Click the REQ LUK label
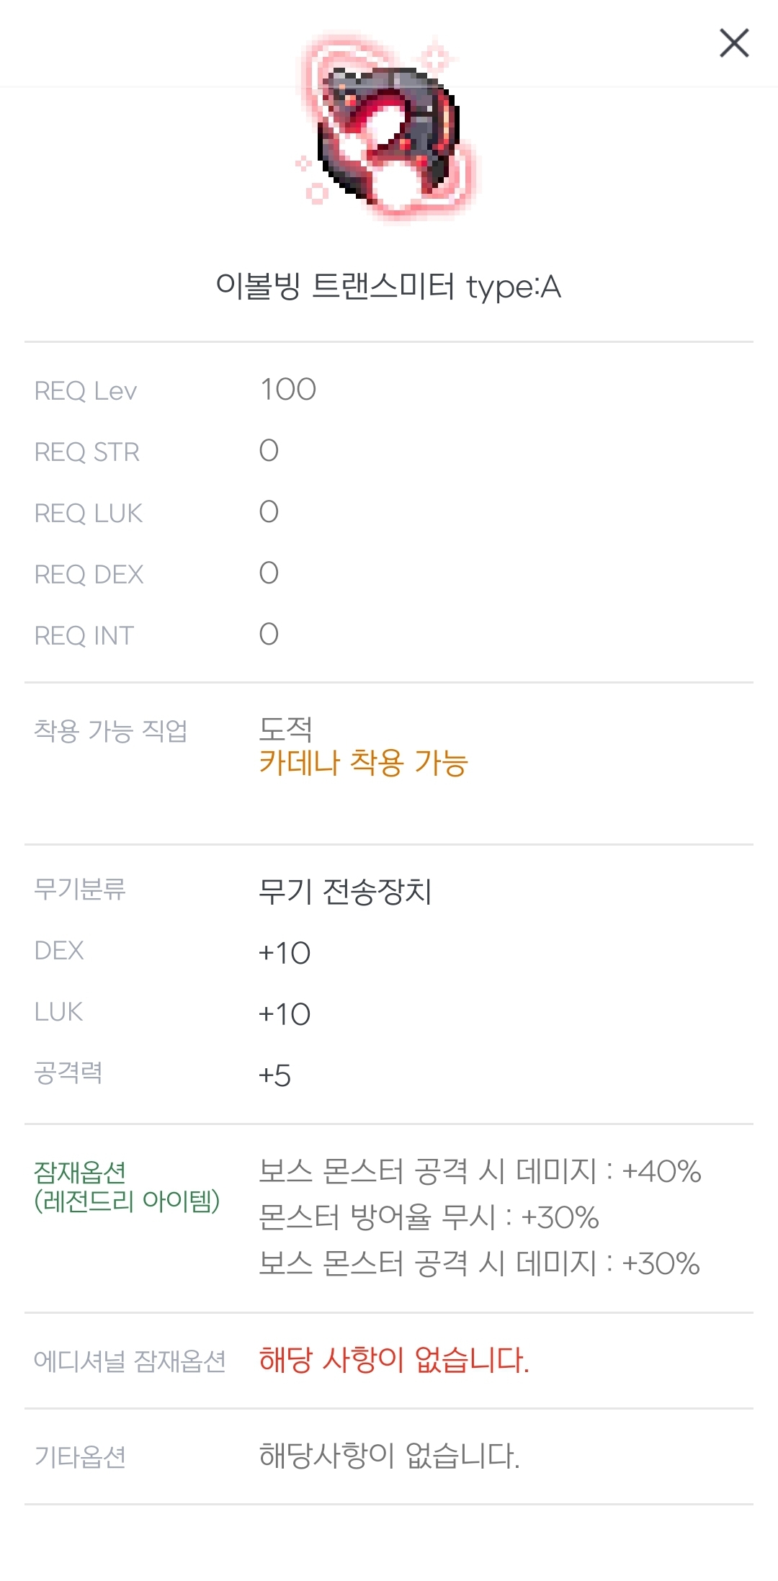The height and width of the screenshot is (1581, 778). coord(89,514)
